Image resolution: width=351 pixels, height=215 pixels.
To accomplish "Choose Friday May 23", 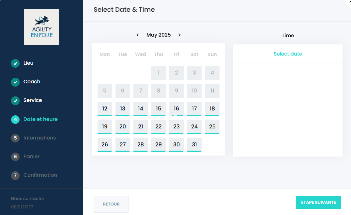I will pyautogui.click(x=176, y=127).
